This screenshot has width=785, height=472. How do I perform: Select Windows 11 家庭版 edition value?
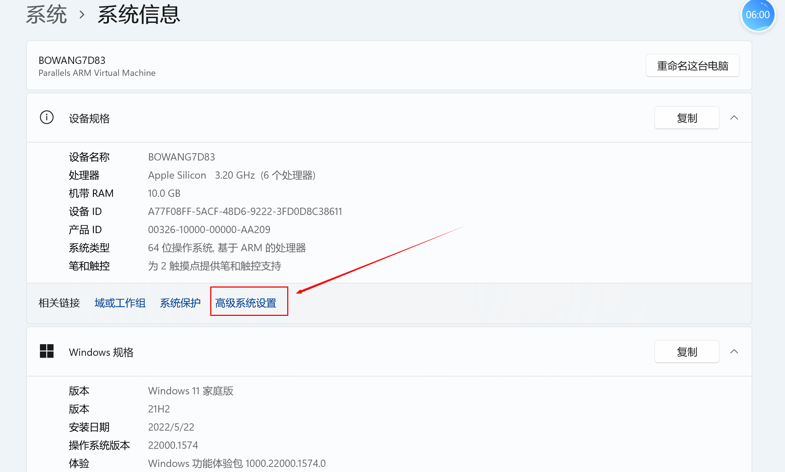click(191, 391)
